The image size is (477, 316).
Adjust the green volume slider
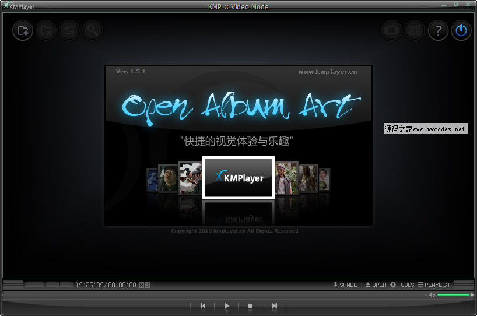point(455,294)
